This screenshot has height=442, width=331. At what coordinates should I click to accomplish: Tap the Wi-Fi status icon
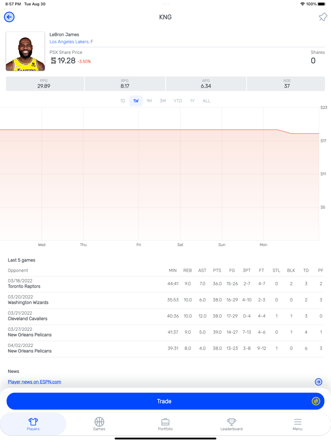tap(303, 4)
